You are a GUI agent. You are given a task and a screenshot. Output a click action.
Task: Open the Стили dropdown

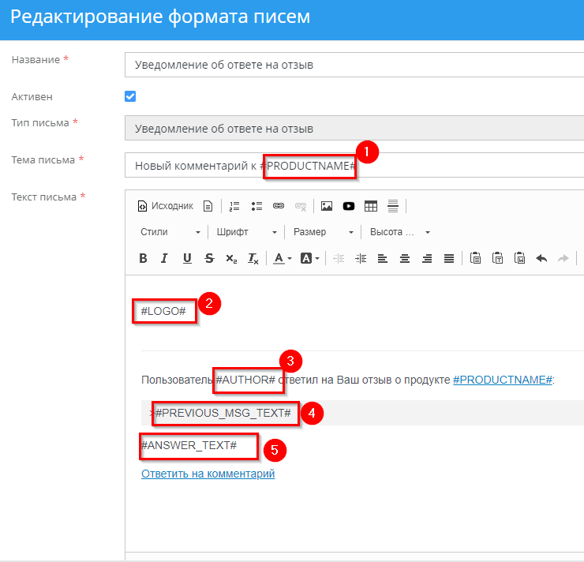170,232
